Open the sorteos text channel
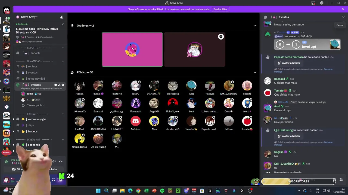 40,66
